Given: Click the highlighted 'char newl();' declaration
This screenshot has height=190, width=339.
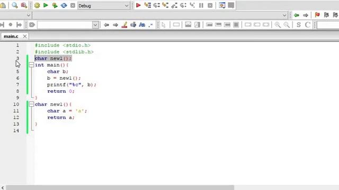Looking at the screenshot, I should (x=53, y=59).
